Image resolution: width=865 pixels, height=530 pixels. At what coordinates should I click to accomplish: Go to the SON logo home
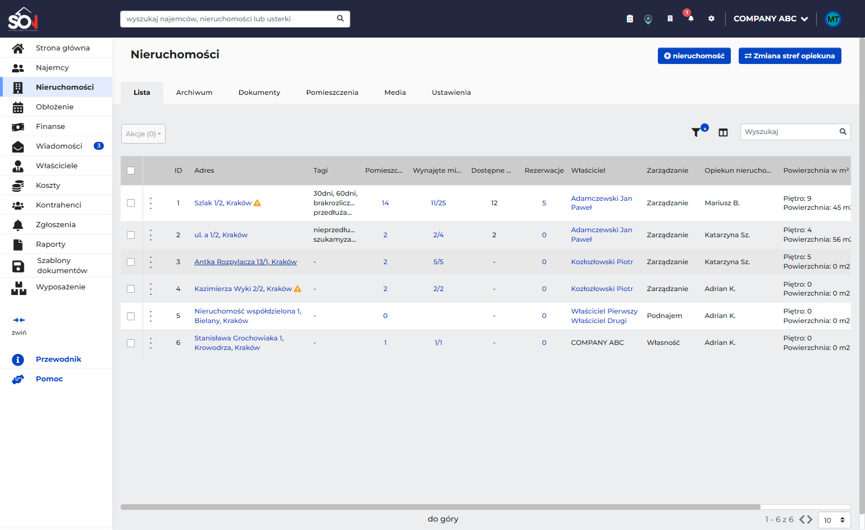pos(23,19)
